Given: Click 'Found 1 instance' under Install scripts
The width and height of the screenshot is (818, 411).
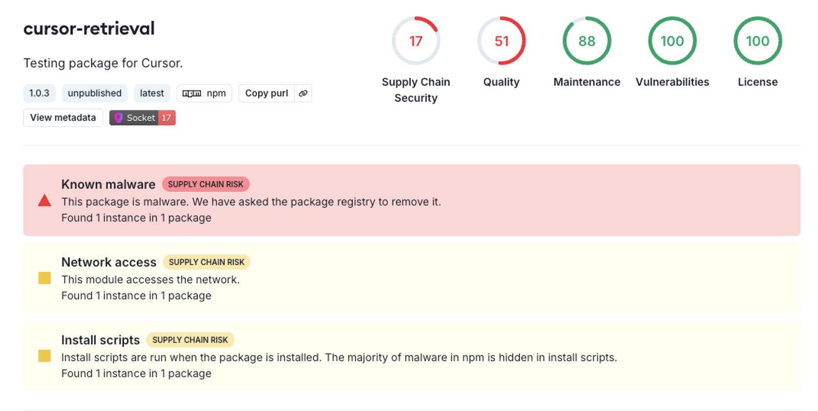Looking at the screenshot, I should point(136,374).
